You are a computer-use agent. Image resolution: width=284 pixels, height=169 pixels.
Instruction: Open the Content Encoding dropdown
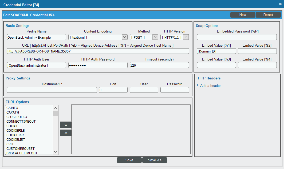coord(124,37)
